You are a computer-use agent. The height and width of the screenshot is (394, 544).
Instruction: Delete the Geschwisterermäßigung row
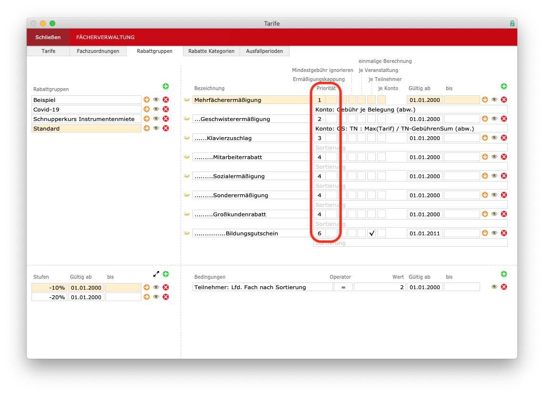pos(504,119)
